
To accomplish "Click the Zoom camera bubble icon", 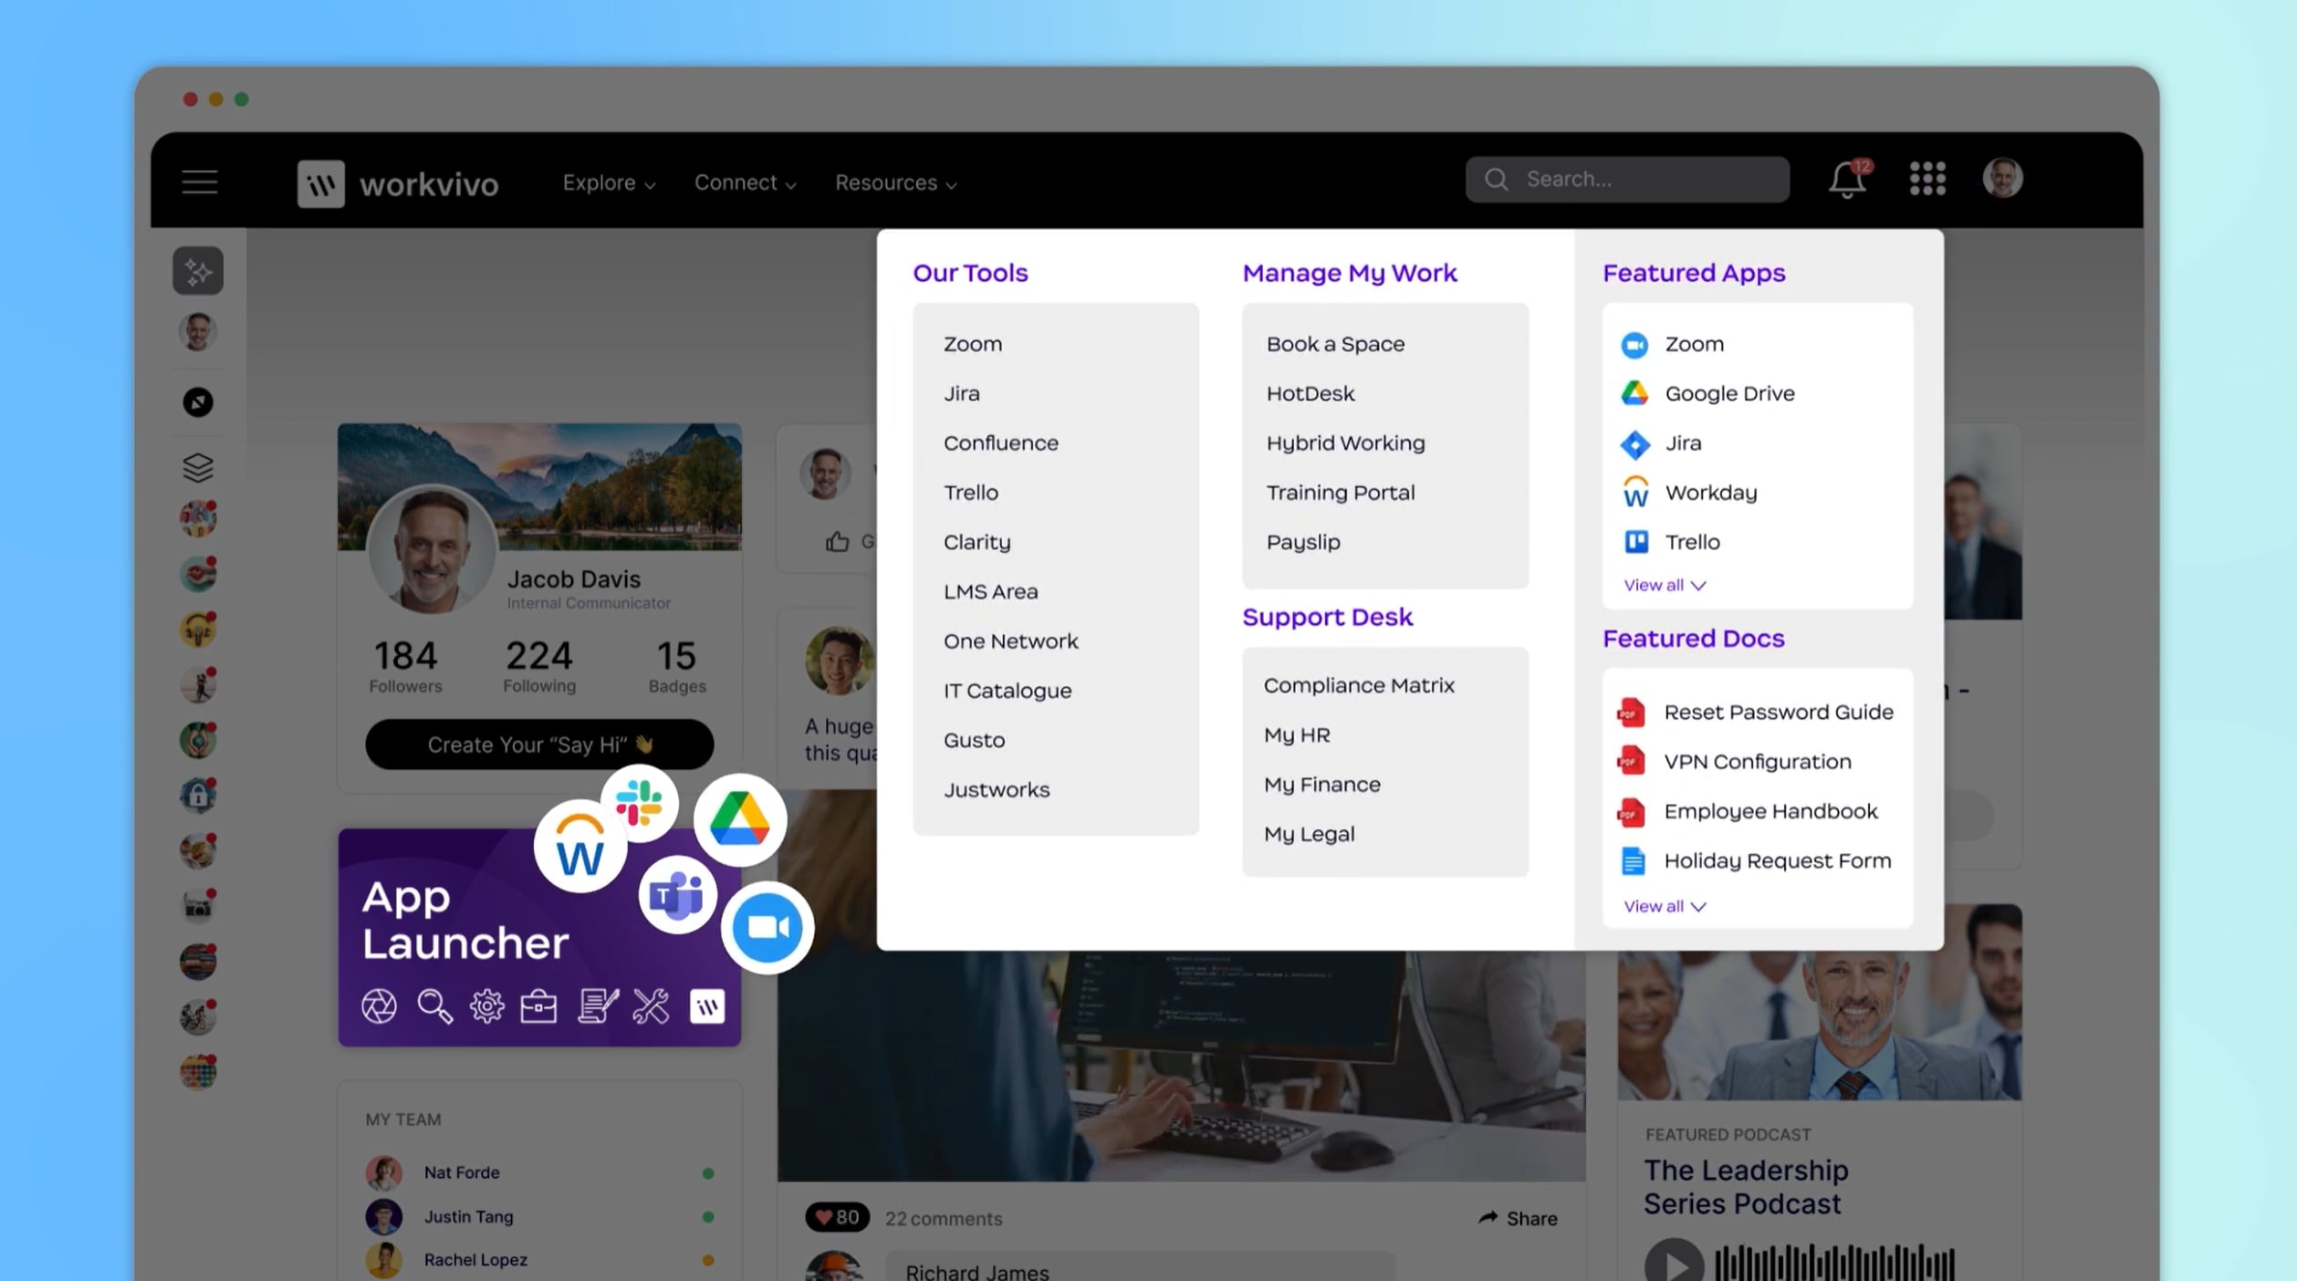I will (x=767, y=928).
